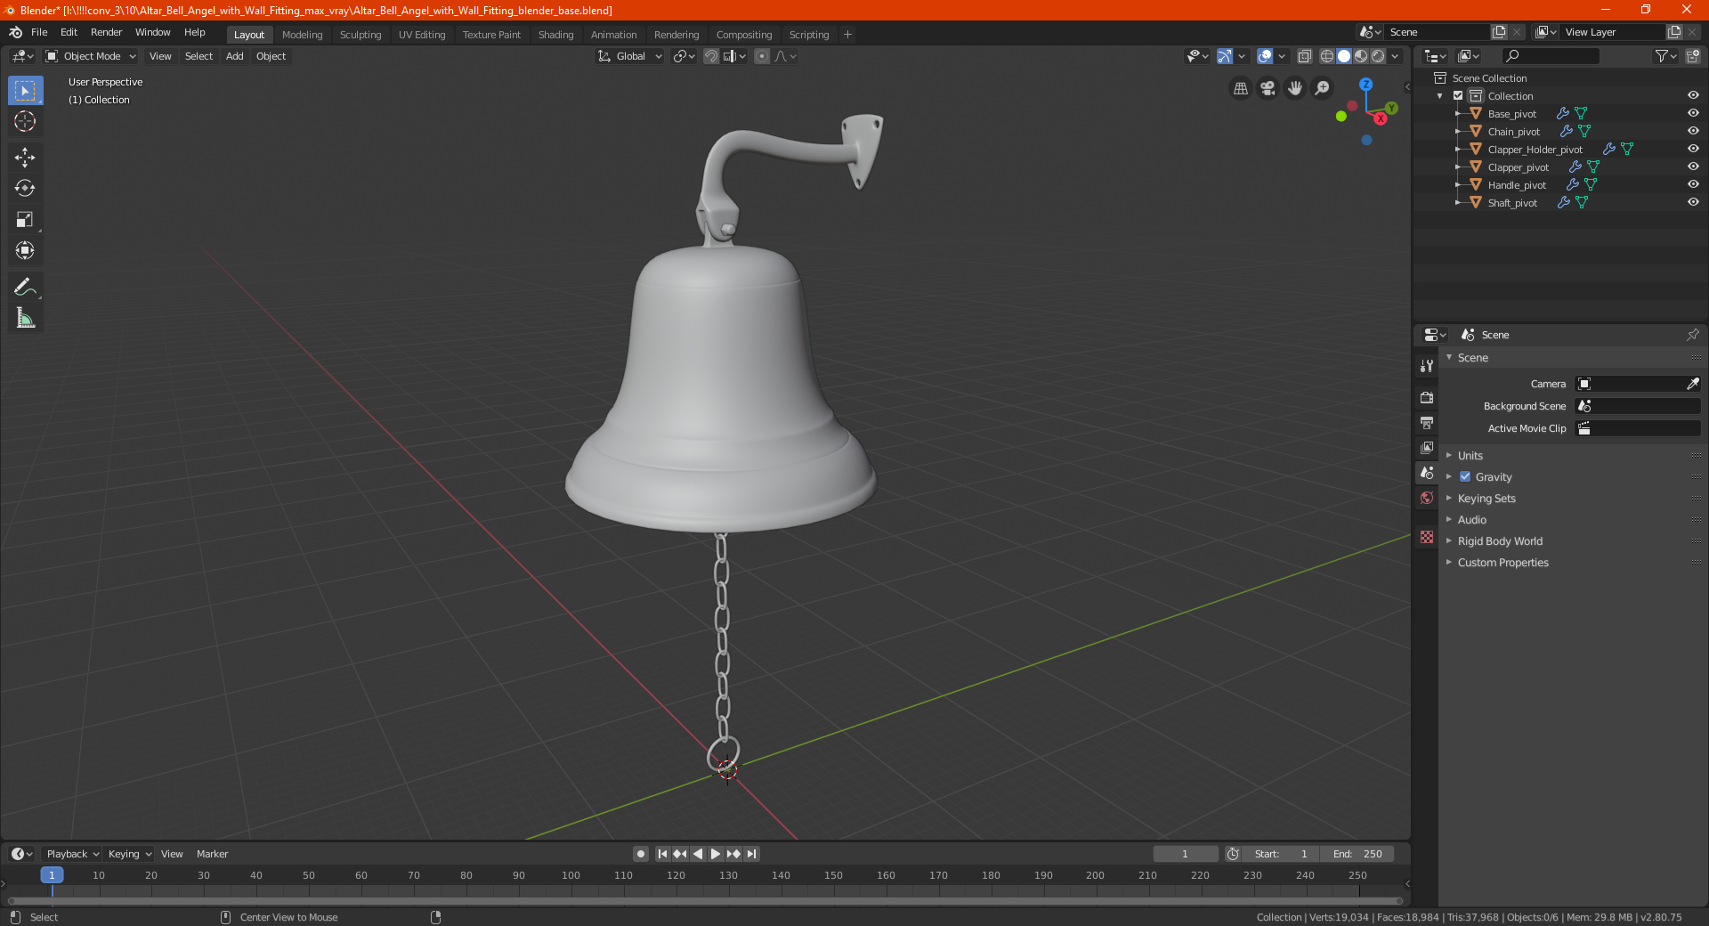Switch to wireframe shading mode
This screenshot has height=926, width=1709.
click(1327, 56)
